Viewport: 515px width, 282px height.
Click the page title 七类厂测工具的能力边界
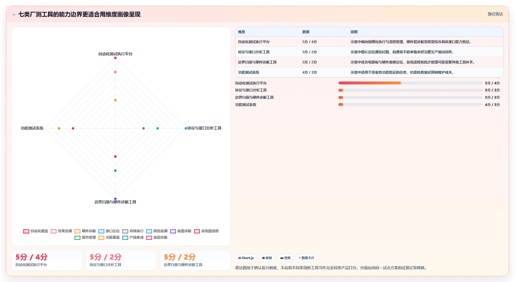[x=79, y=15]
